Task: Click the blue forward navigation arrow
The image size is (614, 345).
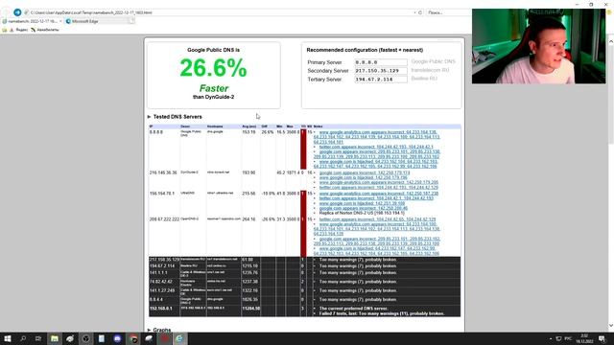Action: coord(17,12)
